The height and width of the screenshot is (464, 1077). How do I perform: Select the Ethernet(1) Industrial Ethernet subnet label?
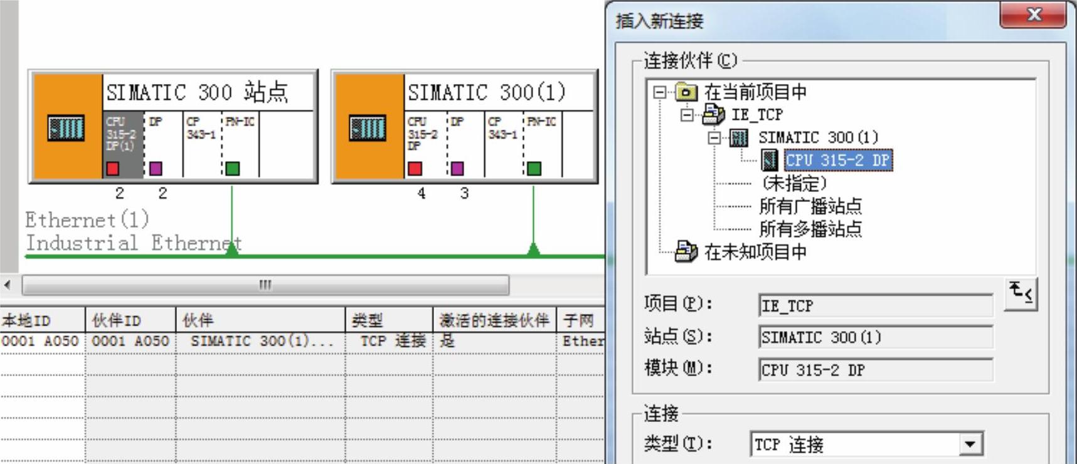tap(133, 231)
